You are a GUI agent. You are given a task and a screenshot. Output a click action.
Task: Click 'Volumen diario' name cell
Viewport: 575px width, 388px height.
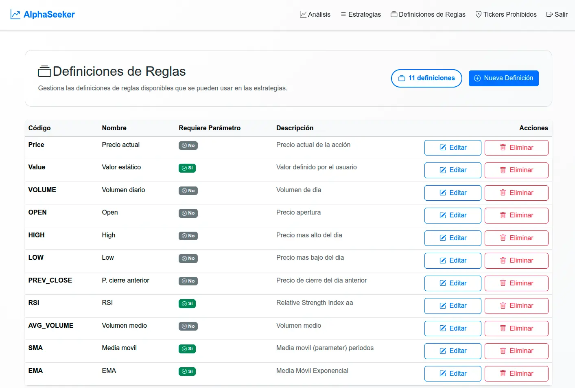(x=123, y=190)
